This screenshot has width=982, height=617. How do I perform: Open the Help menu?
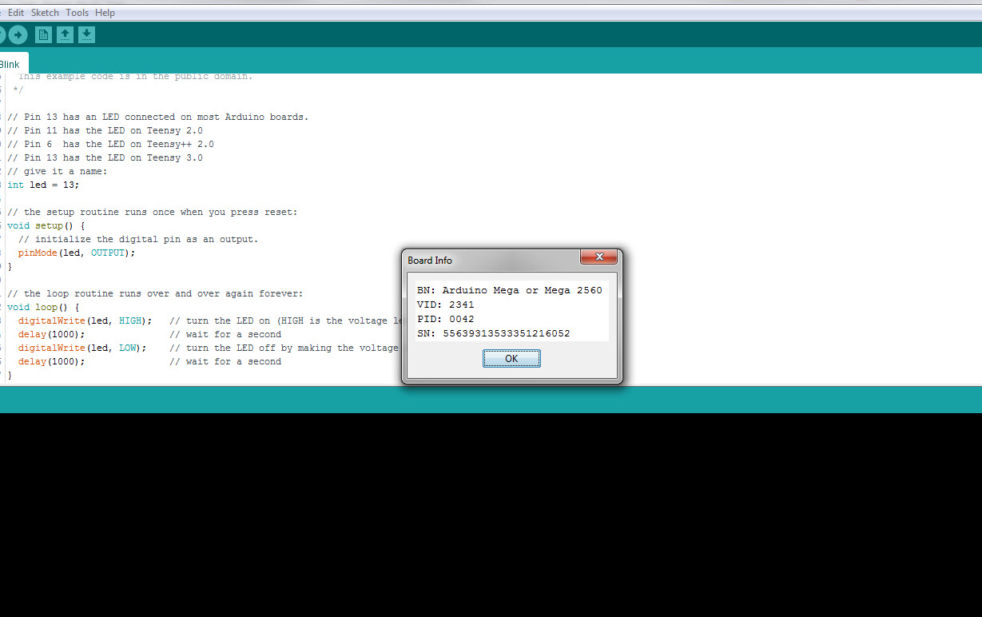(x=105, y=12)
